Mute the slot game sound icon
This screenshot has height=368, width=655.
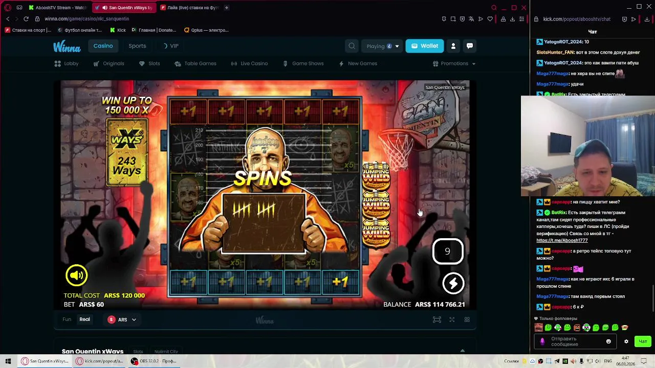point(77,275)
